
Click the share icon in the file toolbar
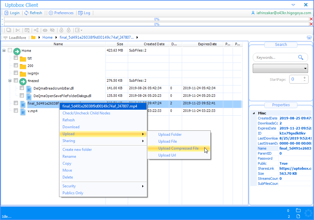click(36, 30)
